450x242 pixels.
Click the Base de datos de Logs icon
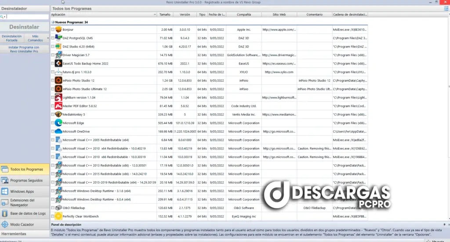[x=5, y=213]
